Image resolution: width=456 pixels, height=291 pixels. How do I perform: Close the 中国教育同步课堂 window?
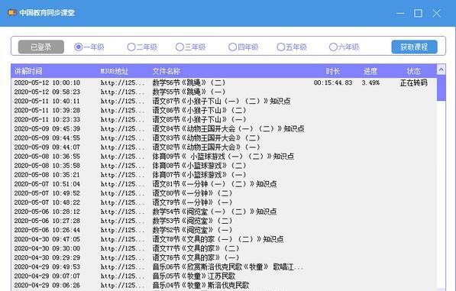436,13
